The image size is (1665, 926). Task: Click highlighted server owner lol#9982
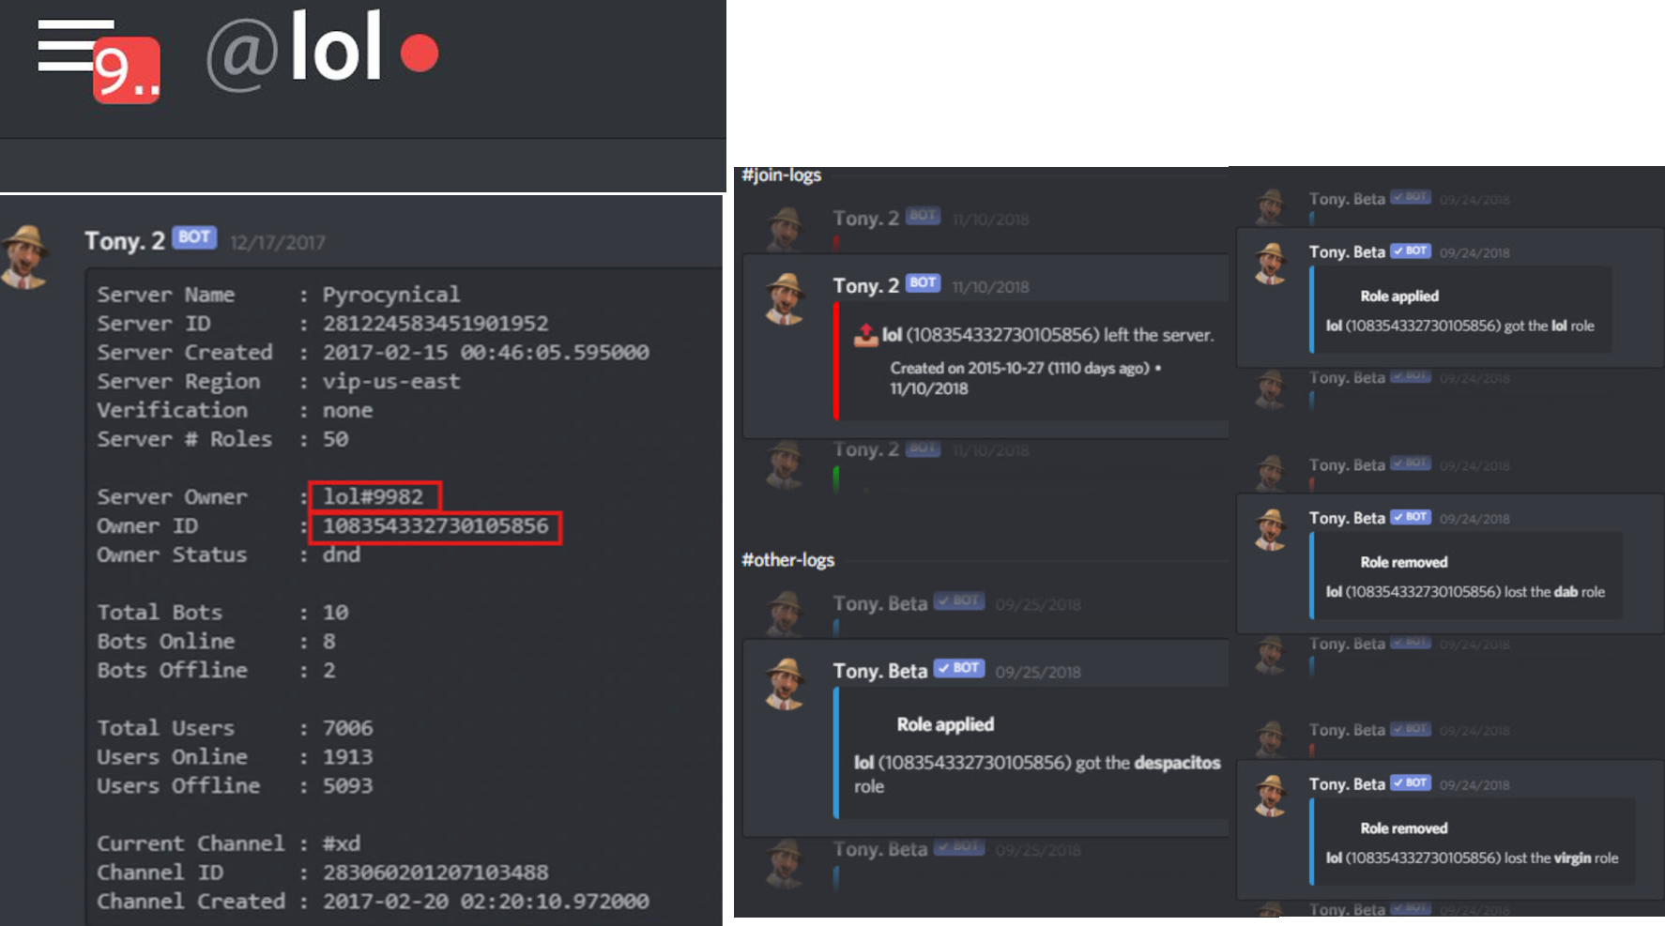click(374, 496)
